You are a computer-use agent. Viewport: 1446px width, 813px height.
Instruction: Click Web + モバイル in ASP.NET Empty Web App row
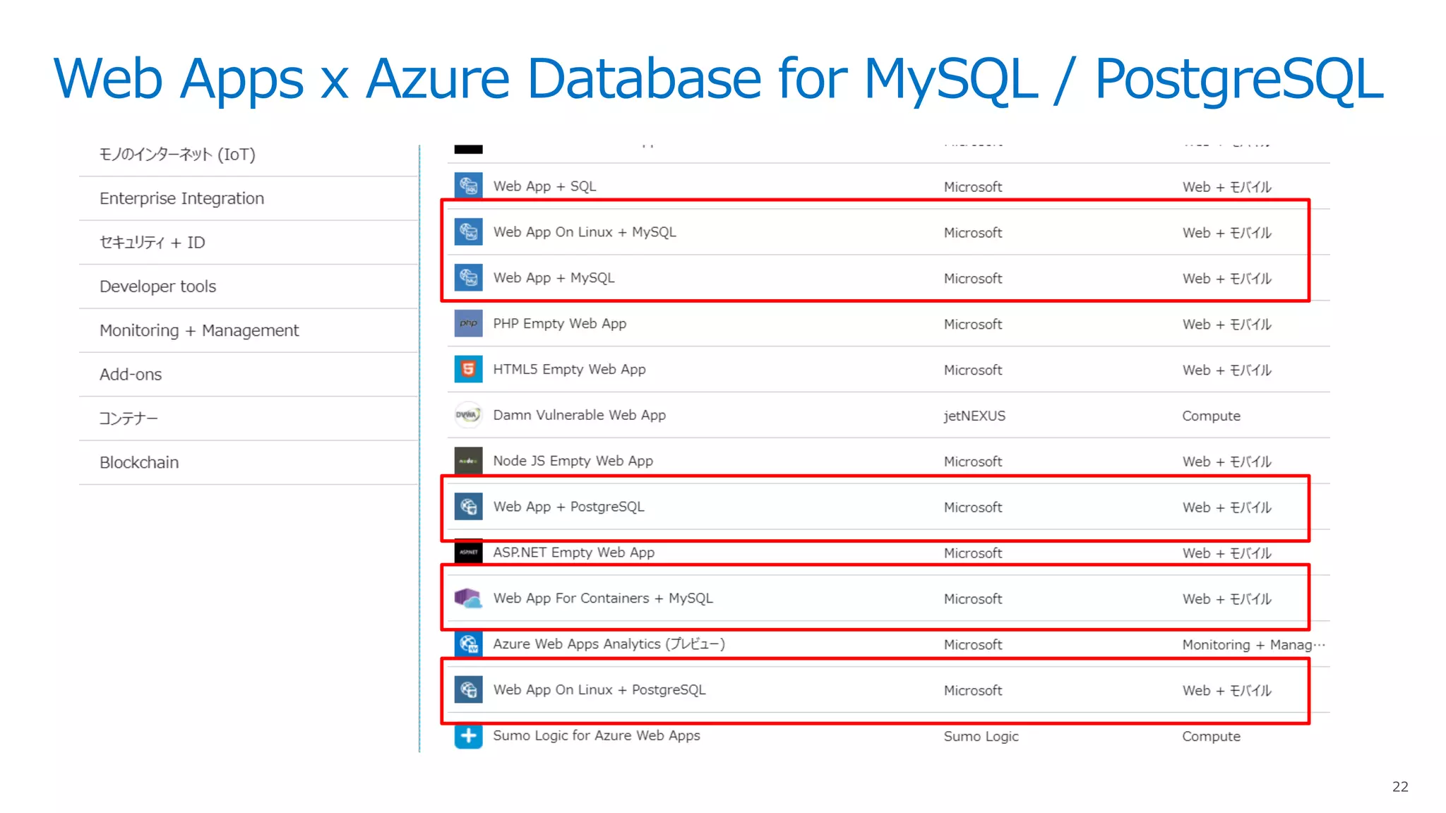coord(1227,553)
